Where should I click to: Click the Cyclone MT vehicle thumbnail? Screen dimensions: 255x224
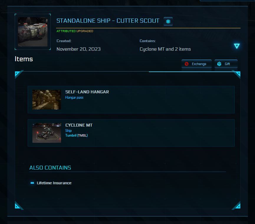pyautogui.click(x=47, y=133)
